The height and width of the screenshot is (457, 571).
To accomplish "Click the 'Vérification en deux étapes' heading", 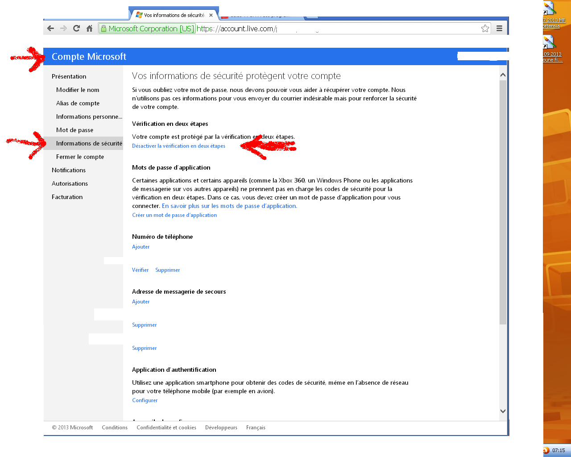I will click(x=170, y=124).
